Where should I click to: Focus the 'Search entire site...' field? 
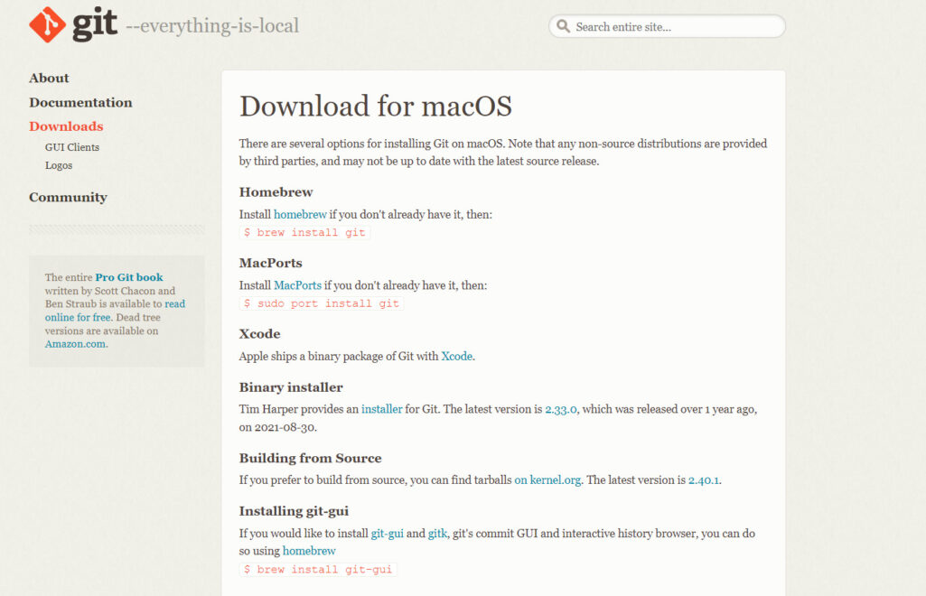[667, 26]
